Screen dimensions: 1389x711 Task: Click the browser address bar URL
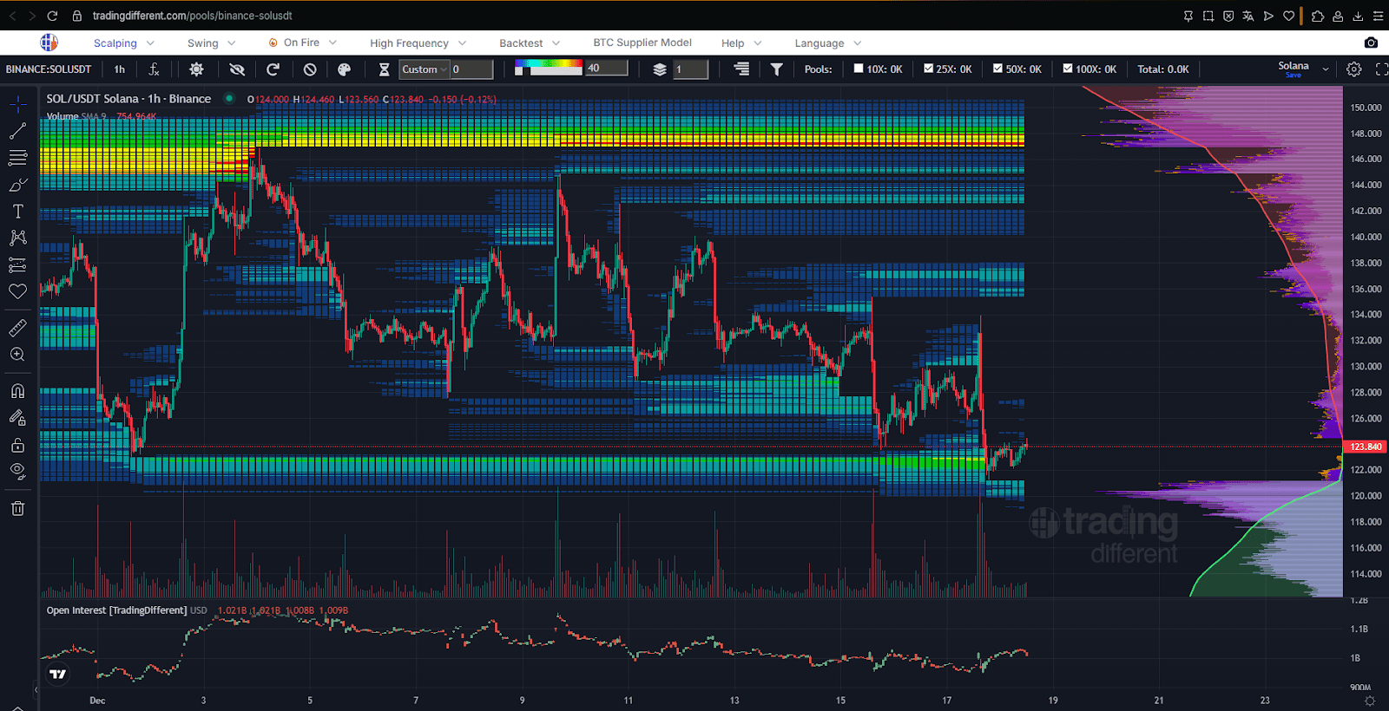[x=193, y=16]
